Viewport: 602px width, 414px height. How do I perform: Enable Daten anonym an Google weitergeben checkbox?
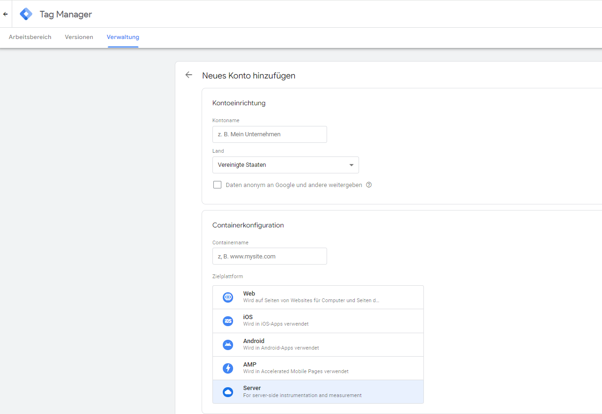coord(217,185)
